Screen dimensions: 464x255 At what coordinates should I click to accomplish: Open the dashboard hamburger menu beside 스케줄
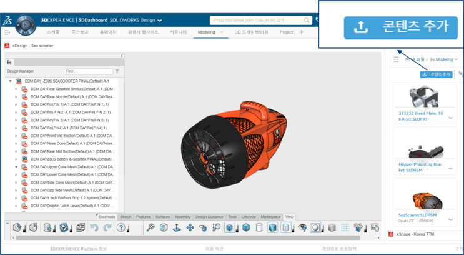pyautogui.click(x=7, y=32)
